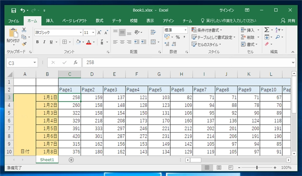Click the 共有 share button
The image size is (302, 176).
tap(288, 21)
